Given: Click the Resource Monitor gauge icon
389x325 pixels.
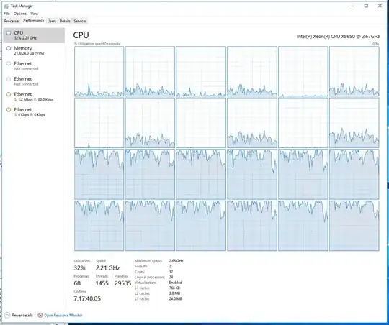Looking at the screenshot, I should 40,316.
